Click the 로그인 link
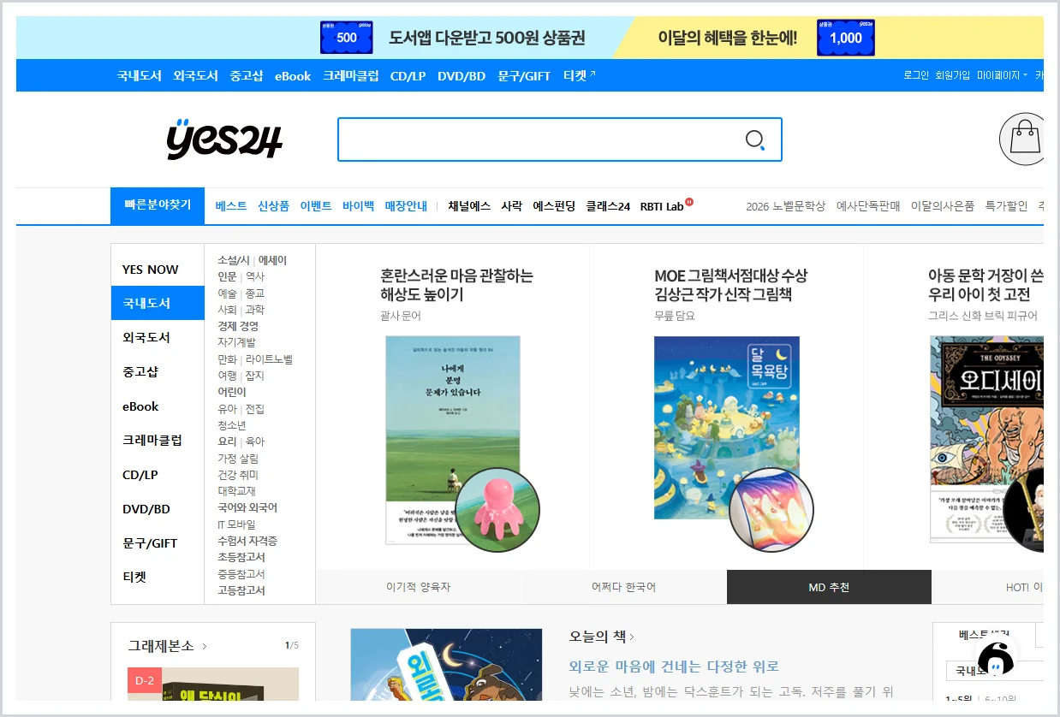The image size is (1060, 717). (916, 75)
